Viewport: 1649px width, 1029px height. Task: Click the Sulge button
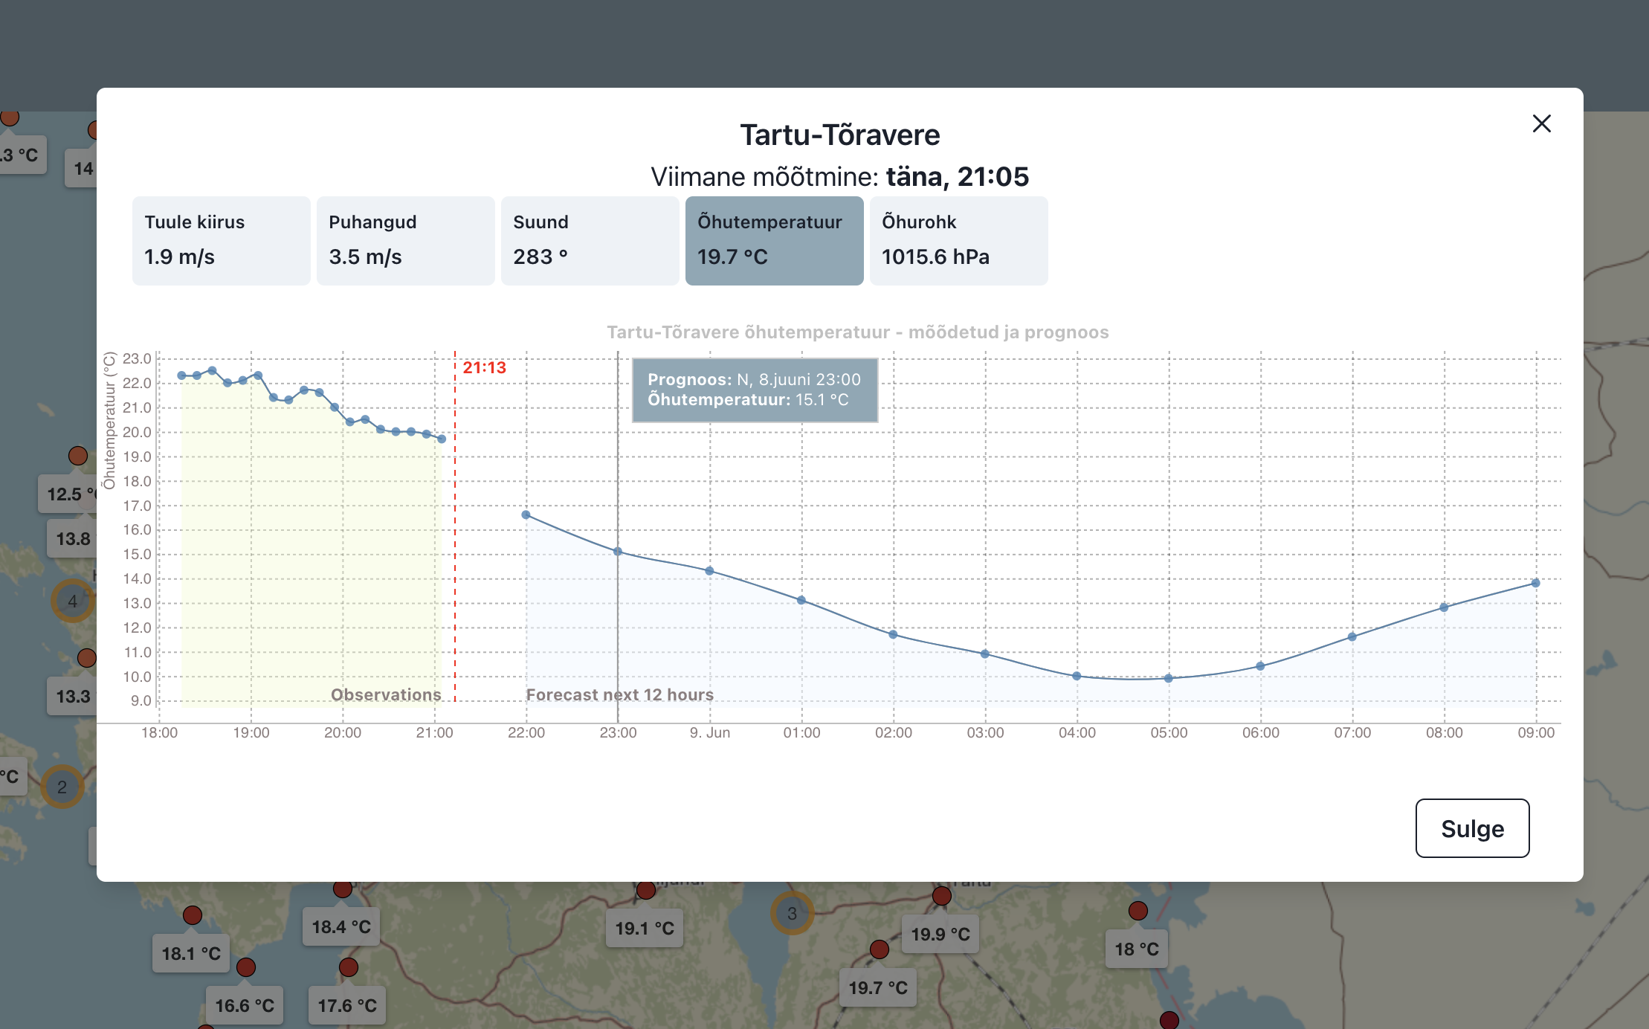[1471, 828]
